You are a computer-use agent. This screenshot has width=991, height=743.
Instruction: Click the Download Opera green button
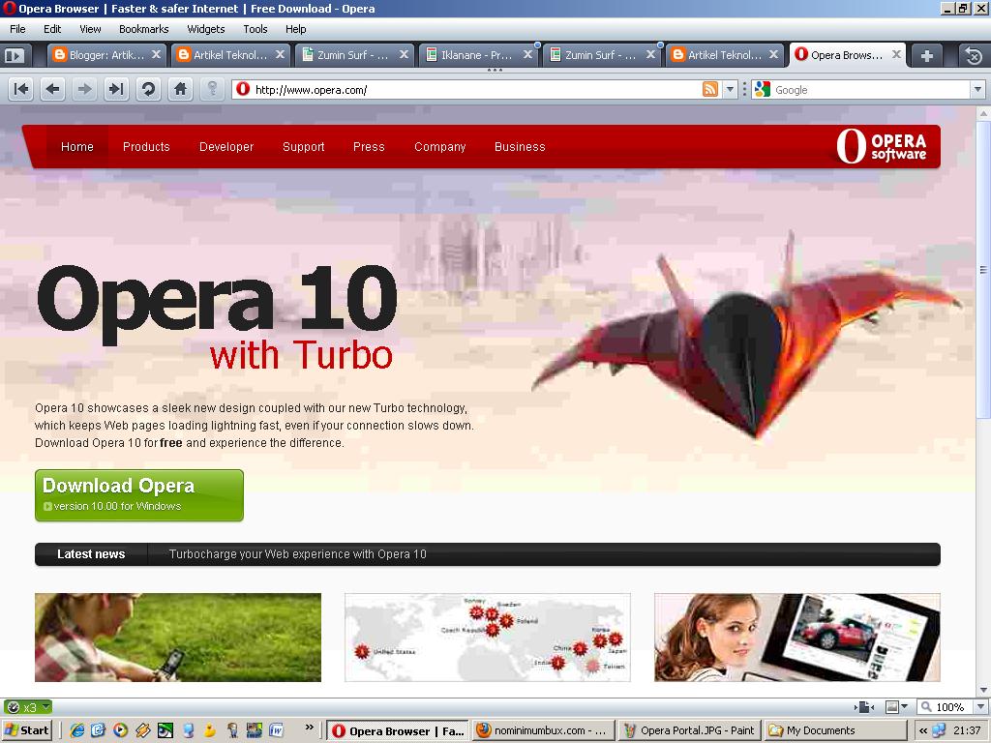pos(139,495)
